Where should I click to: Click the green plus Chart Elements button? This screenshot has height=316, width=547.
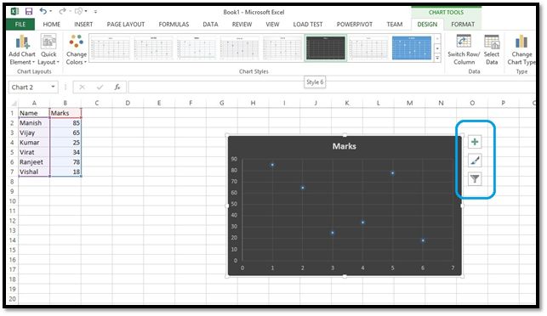(x=475, y=142)
